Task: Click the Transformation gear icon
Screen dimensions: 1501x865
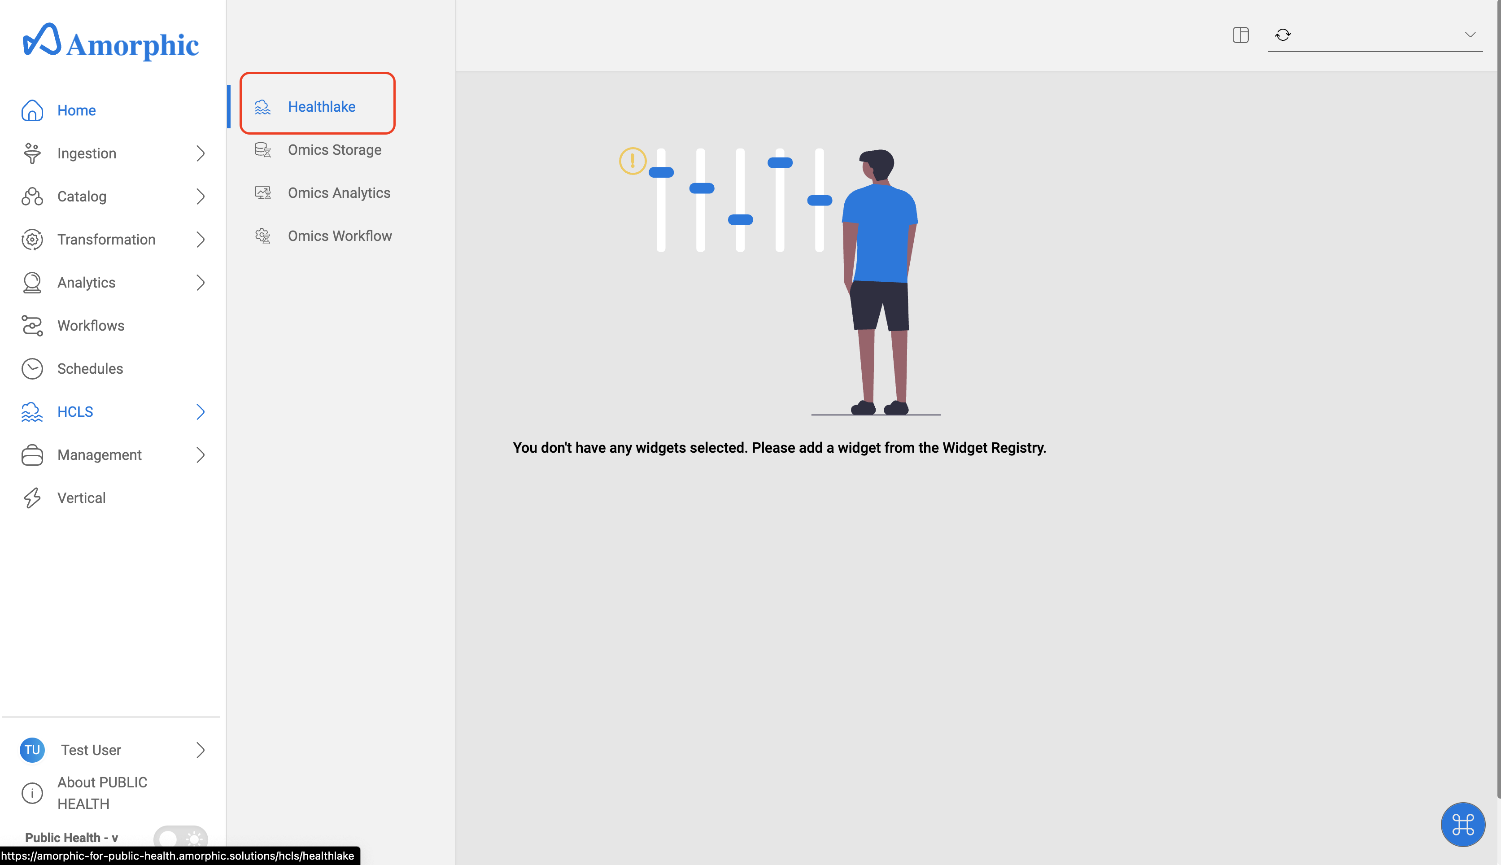Action: (32, 240)
